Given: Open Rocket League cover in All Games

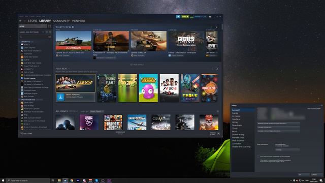Looking at the screenshot, I should click(x=89, y=123).
